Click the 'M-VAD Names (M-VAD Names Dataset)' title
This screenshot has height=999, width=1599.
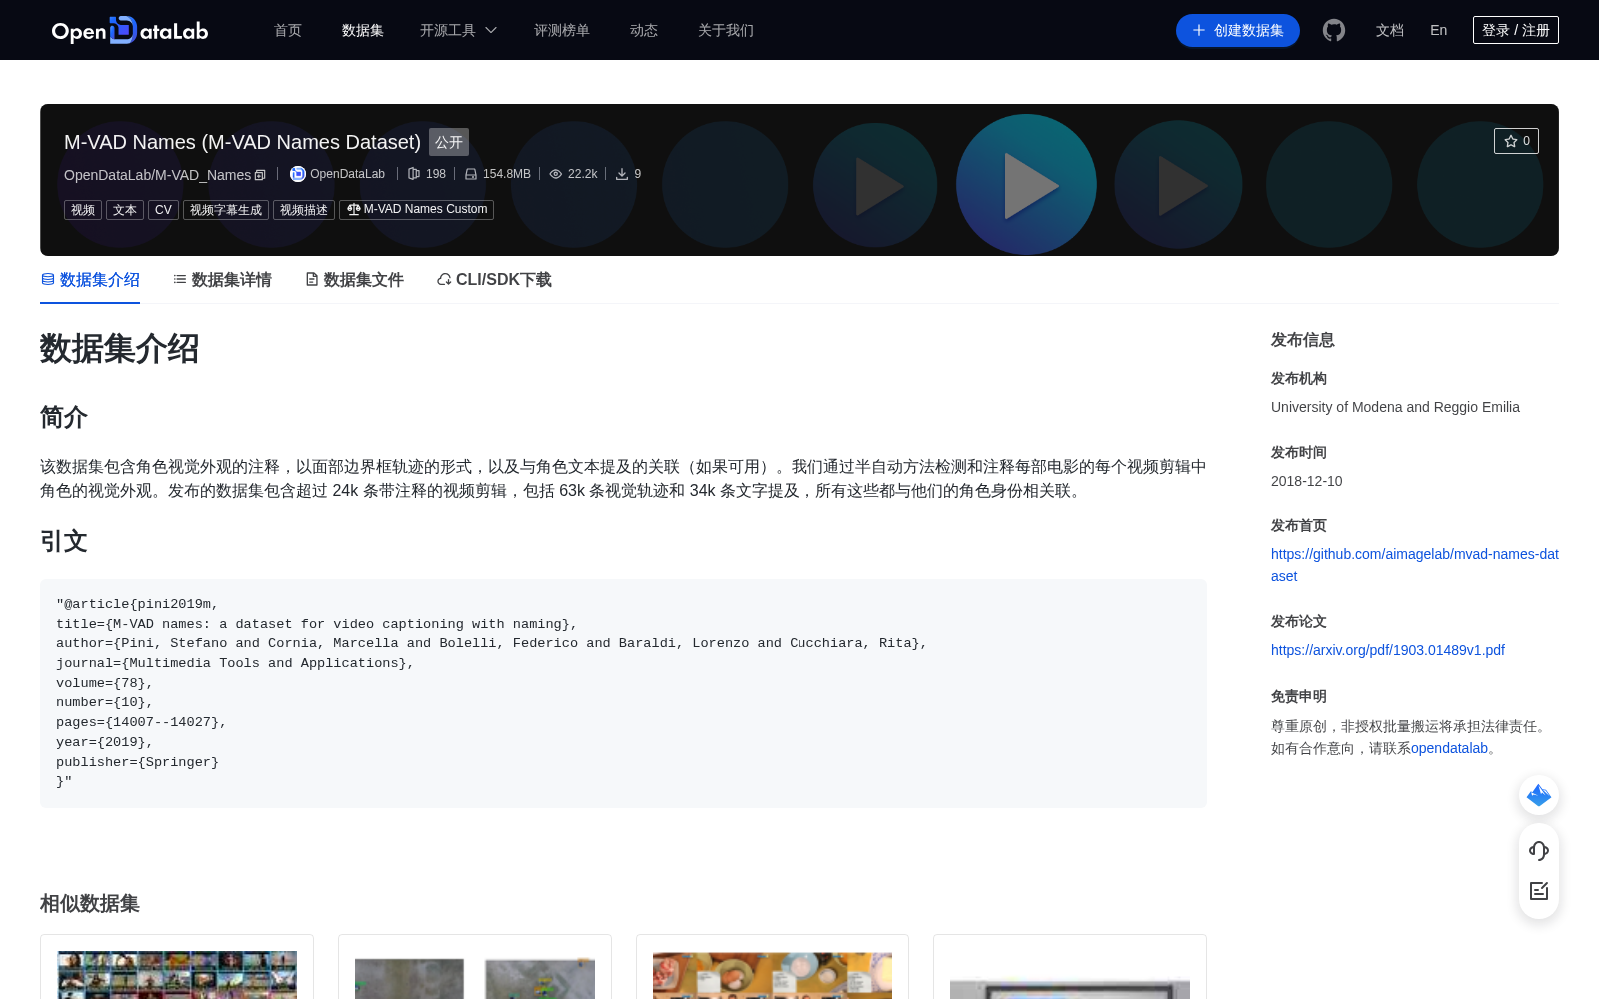[242, 142]
